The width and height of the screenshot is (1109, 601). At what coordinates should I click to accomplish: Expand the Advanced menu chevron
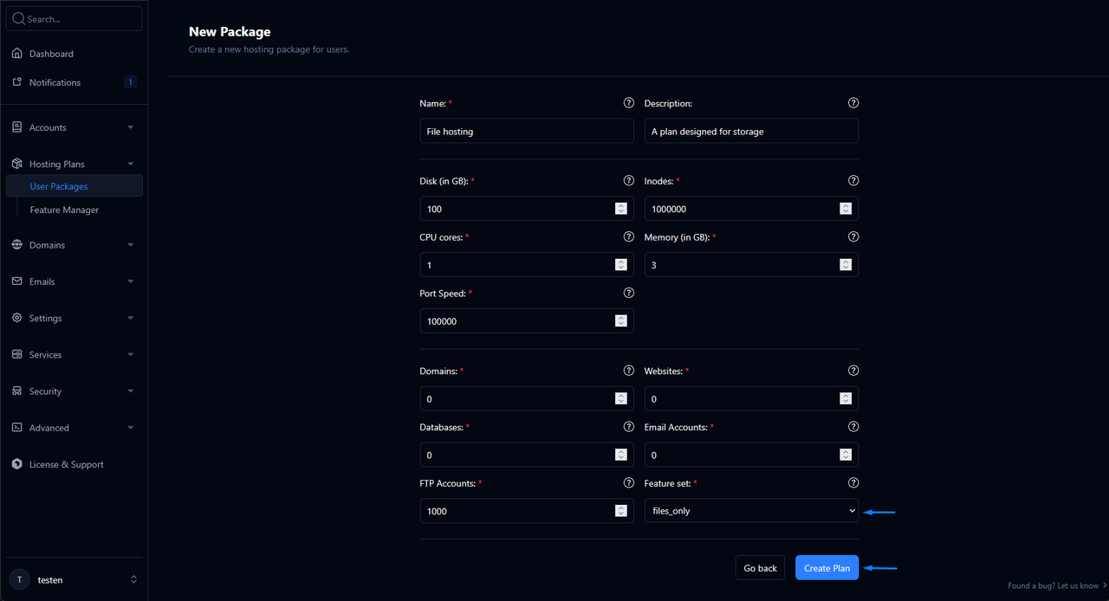point(131,428)
